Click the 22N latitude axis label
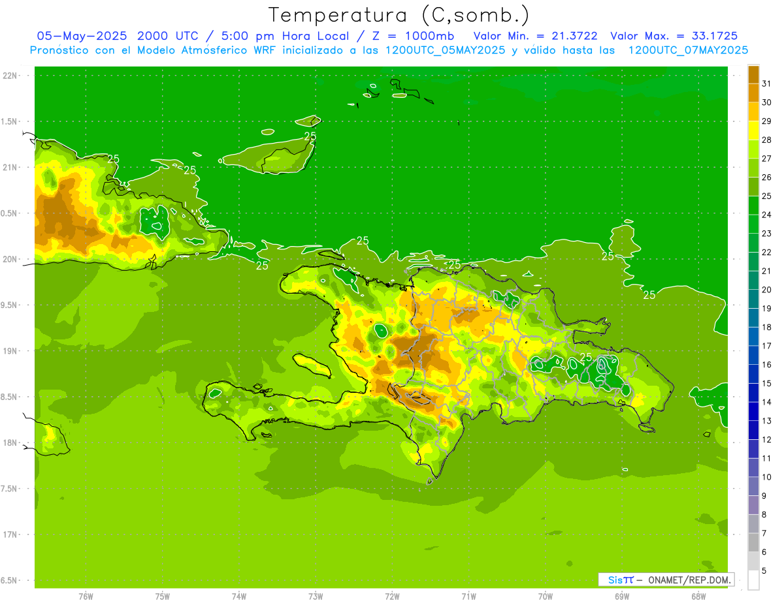 (10, 76)
